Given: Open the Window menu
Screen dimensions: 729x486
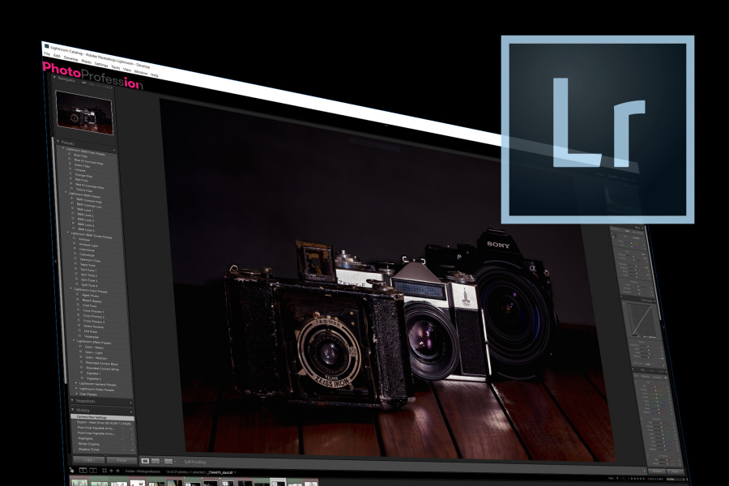Looking at the screenshot, I should 141,72.
